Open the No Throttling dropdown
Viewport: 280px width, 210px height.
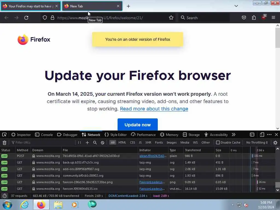(x=257, y=142)
